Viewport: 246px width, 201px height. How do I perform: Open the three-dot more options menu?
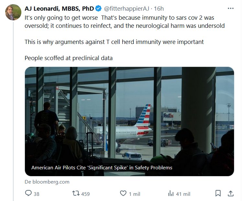click(x=230, y=8)
